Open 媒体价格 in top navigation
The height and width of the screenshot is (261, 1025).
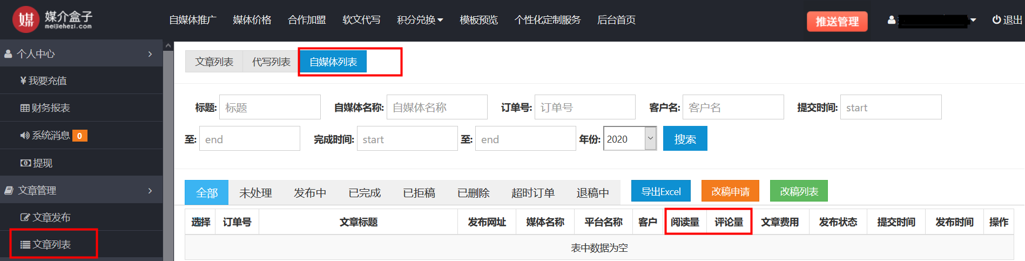(252, 20)
